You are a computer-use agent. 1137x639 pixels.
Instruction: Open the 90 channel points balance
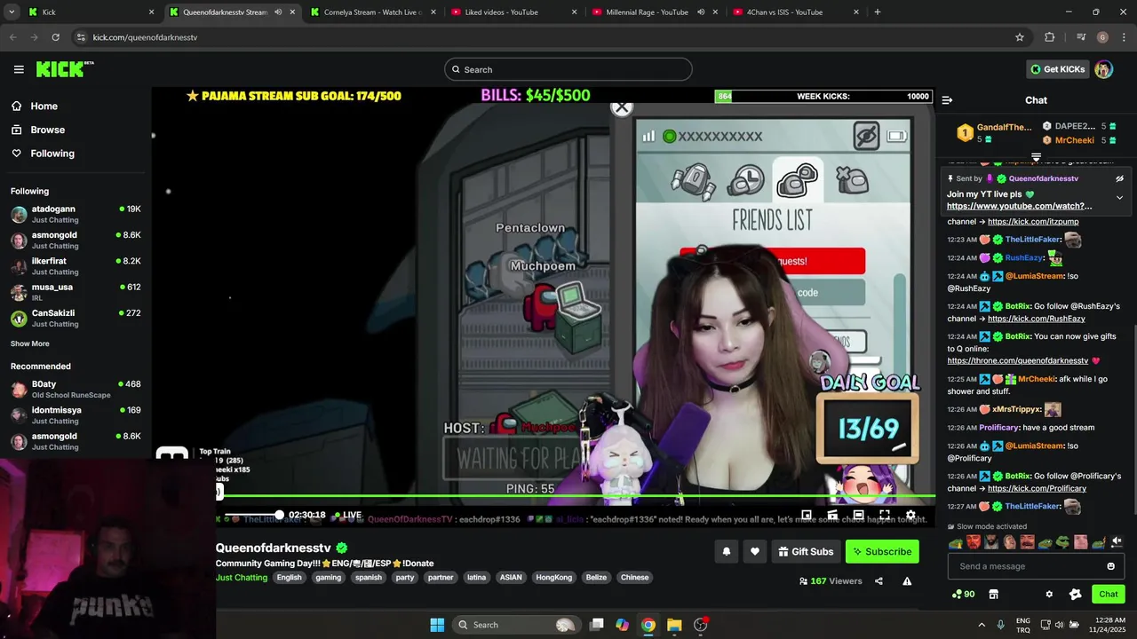[963, 594]
